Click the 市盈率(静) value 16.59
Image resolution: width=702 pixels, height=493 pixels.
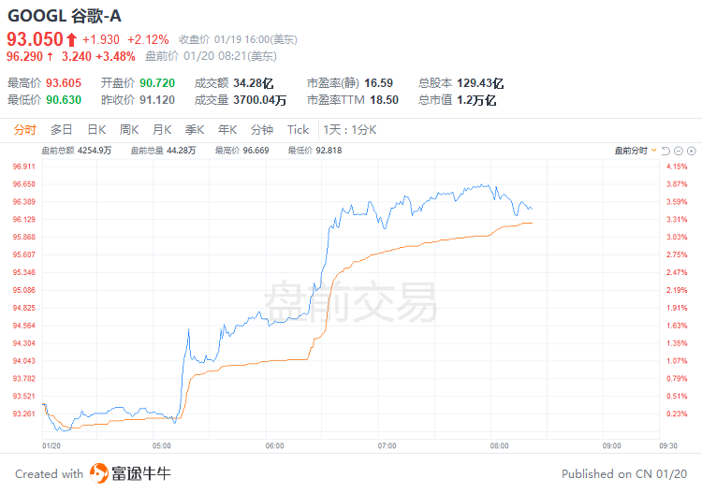click(x=378, y=83)
